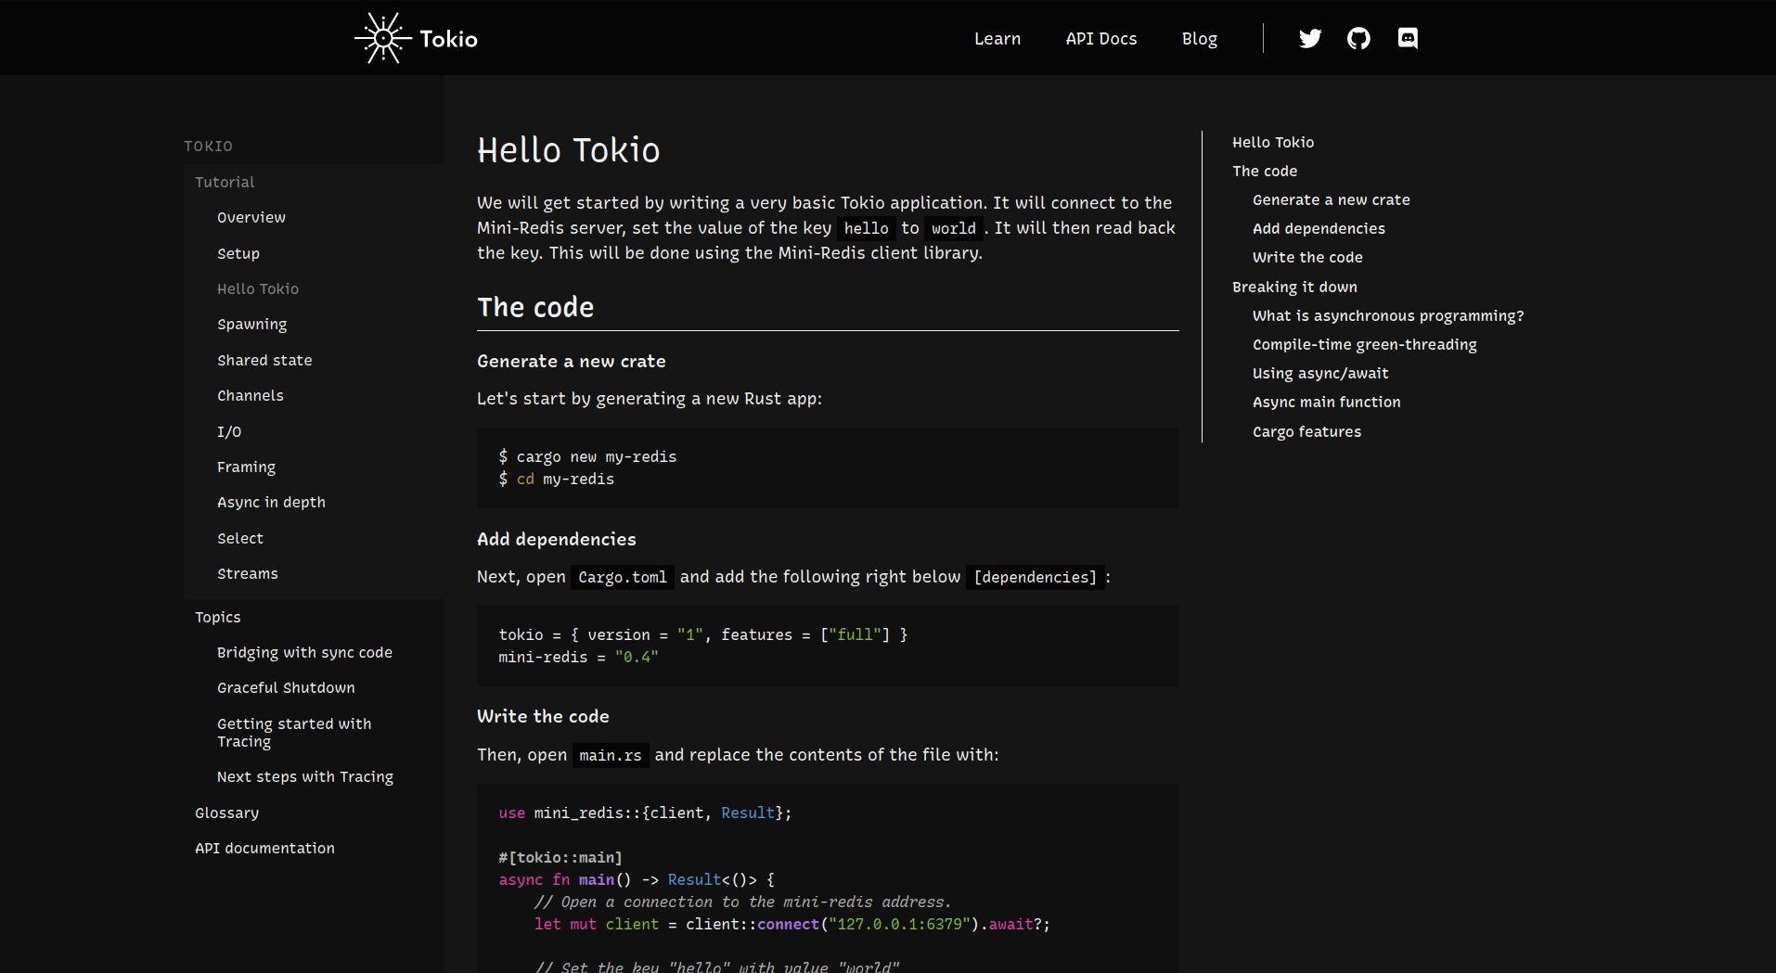Select Hello Tokio in the sidebar
Screen dimensions: 1776x973
click(258, 288)
